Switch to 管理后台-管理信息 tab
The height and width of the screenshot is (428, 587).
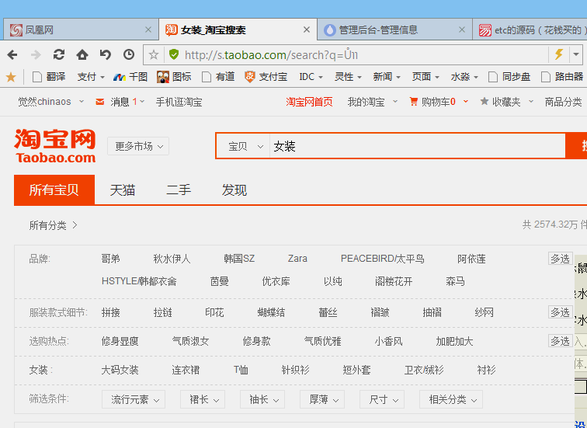pos(394,30)
